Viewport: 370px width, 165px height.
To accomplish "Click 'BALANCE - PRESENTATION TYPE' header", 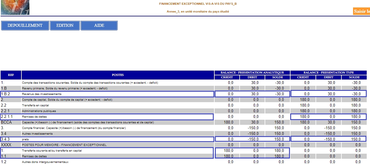I will 328,73.
